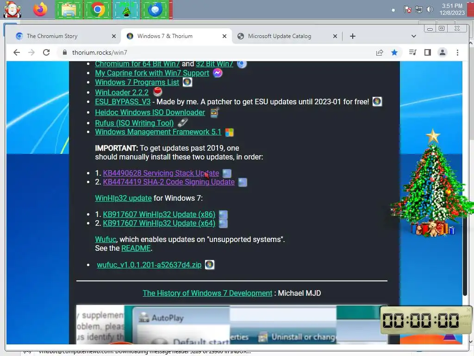This screenshot has width=474, height=356.
Task: Open Rufus (ISO Writing Tool) link
Action: click(x=134, y=123)
